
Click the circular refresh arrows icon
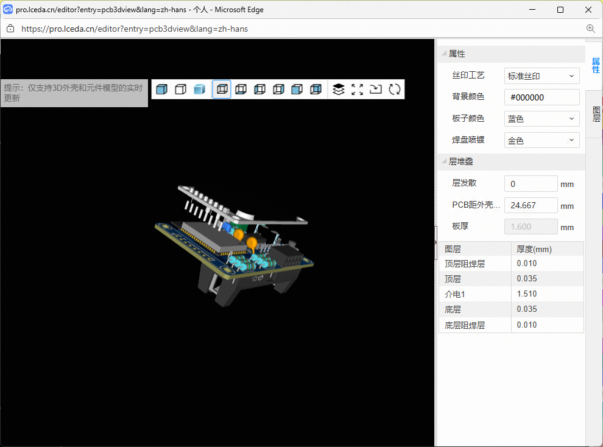click(395, 90)
